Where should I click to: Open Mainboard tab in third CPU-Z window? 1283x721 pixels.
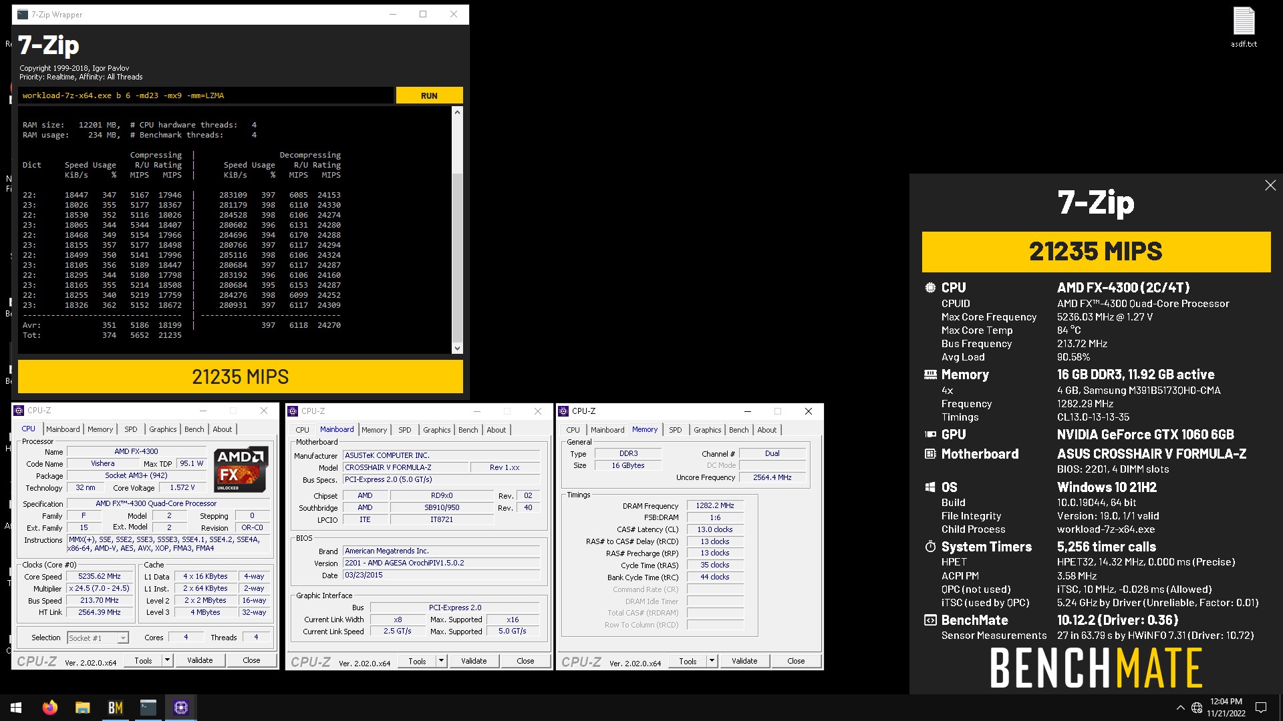click(607, 430)
